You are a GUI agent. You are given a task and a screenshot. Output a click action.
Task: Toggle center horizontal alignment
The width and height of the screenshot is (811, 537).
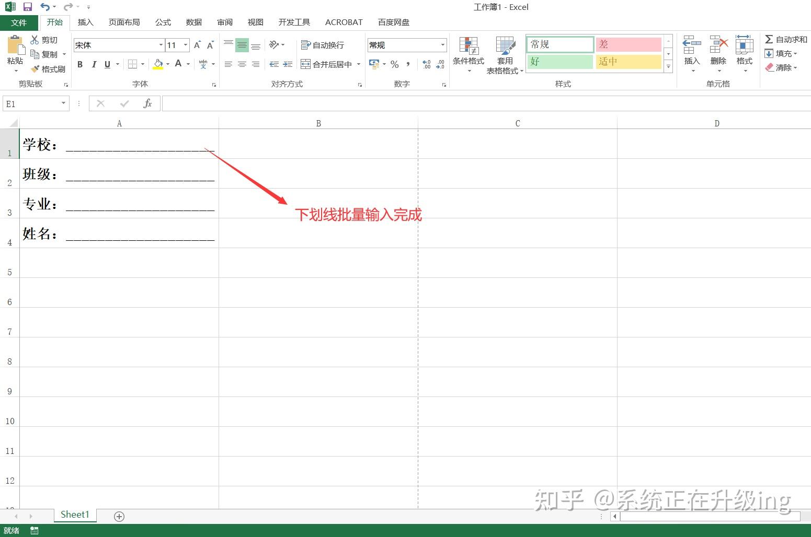point(242,64)
